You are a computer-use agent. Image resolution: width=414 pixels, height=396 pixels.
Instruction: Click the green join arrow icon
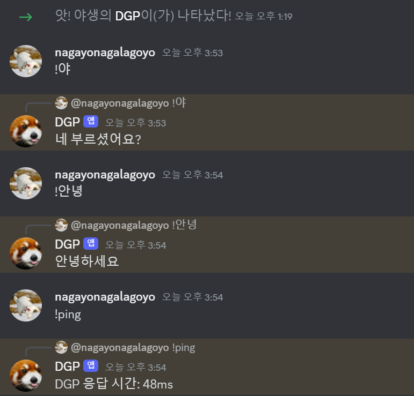coord(26,17)
